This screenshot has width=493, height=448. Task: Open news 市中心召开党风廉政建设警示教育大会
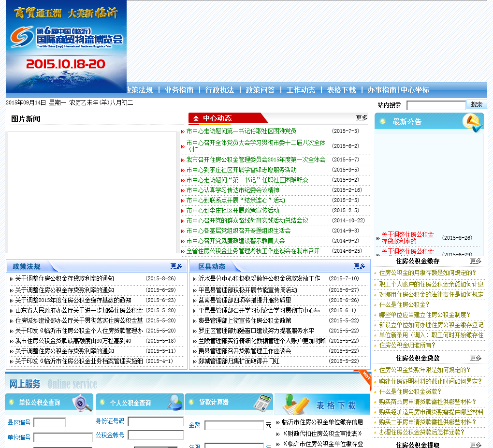point(235,241)
